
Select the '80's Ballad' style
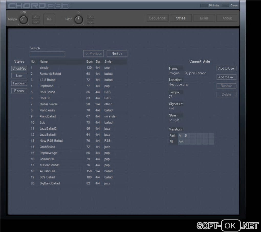[x=78, y=177]
